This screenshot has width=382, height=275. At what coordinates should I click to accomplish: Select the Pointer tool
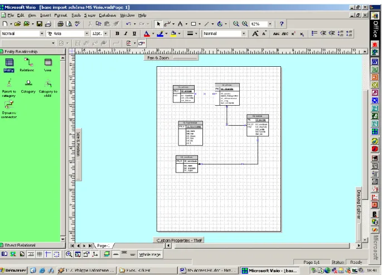158,24
